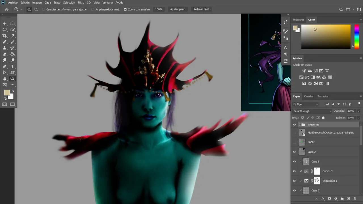The height and width of the screenshot is (204, 363).
Task: Select the Brush tool
Action: pyautogui.click(x=12, y=42)
